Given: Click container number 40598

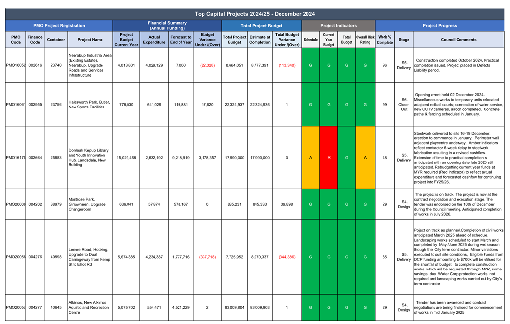Looking at the screenshot, I should tap(56, 256).
